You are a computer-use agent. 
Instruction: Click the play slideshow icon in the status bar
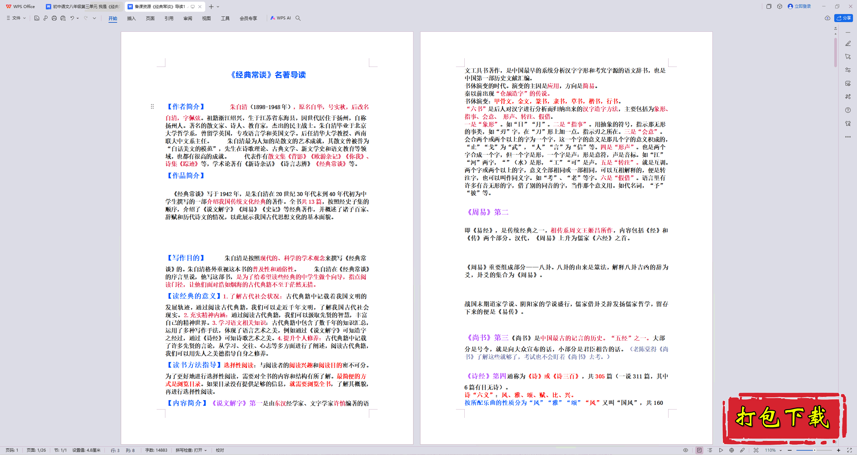point(721,450)
